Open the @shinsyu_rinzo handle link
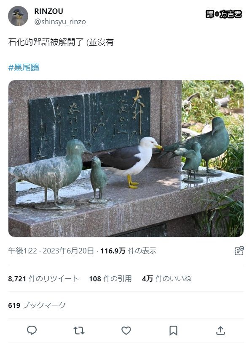The height and width of the screenshot is (343, 252). tap(60, 22)
